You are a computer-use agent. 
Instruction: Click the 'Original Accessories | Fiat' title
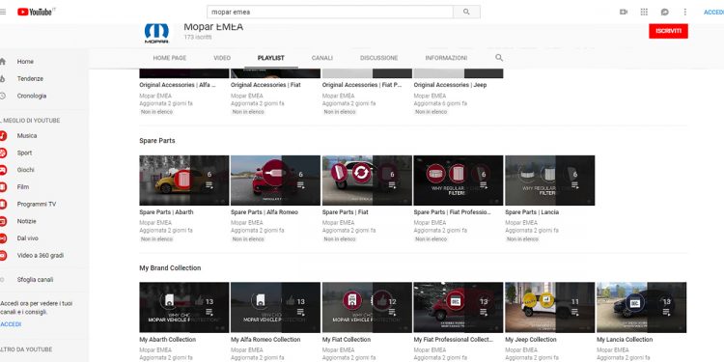pyautogui.click(x=266, y=85)
